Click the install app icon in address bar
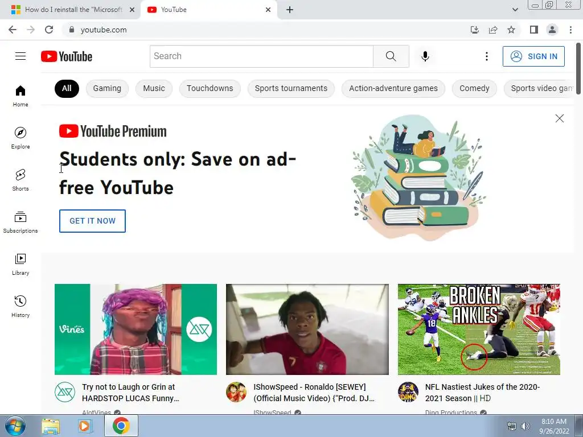This screenshot has width=583, height=437. pyautogui.click(x=474, y=30)
